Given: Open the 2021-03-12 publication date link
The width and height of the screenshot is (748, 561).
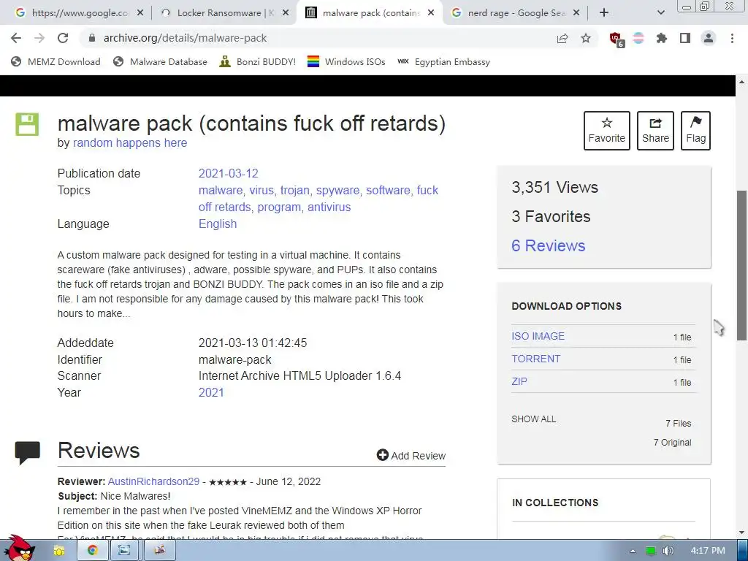Looking at the screenshot, I should tap(229, 173).
